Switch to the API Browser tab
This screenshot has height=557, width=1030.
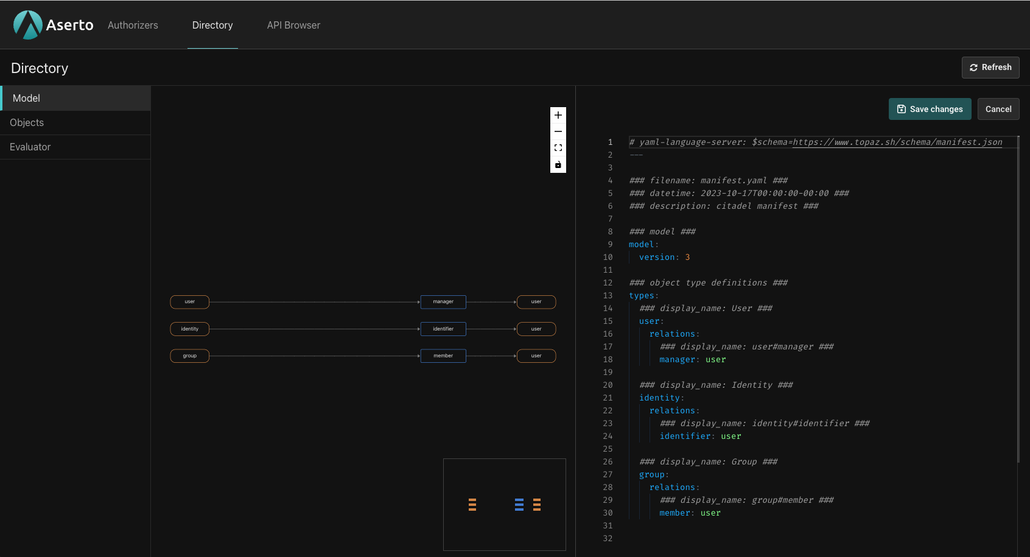293,25
